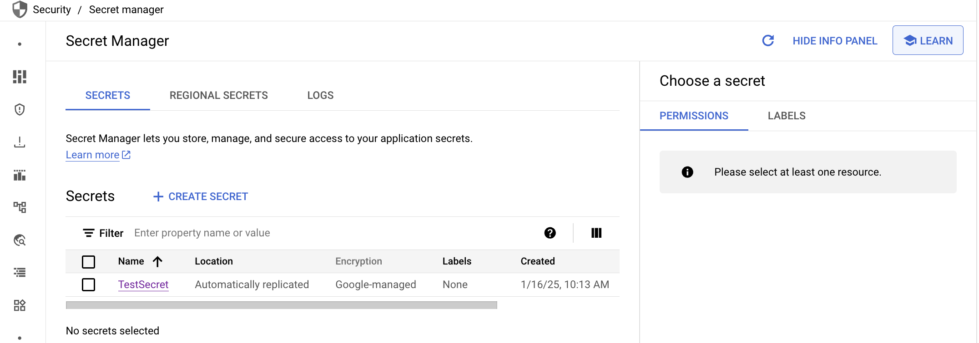Tick the select-all checkbox in table header

point(88,262)
